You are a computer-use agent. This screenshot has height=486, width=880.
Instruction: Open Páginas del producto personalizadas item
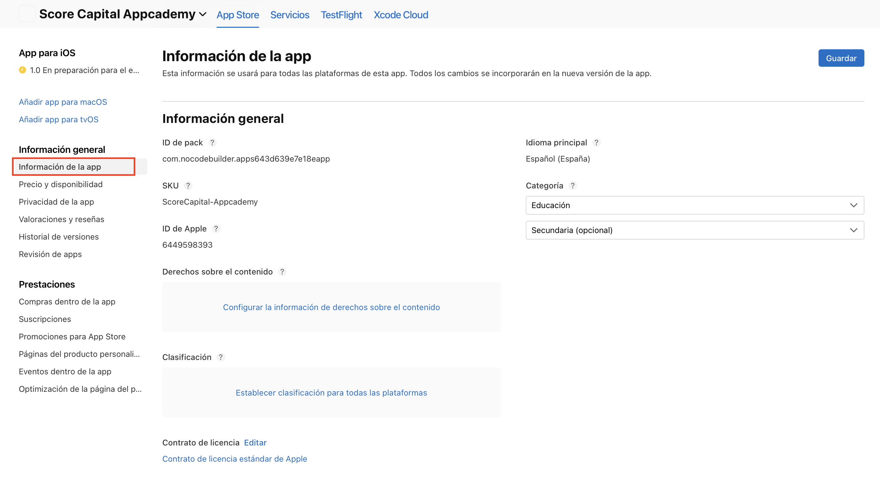(79, 354)
